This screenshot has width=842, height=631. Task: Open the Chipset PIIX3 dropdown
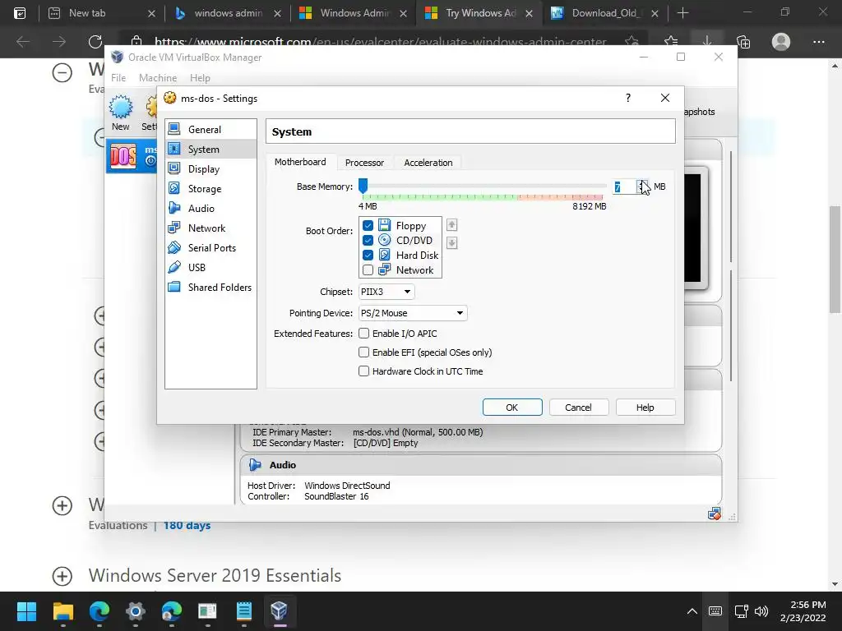pyautogui.click(x=386, y=292)
